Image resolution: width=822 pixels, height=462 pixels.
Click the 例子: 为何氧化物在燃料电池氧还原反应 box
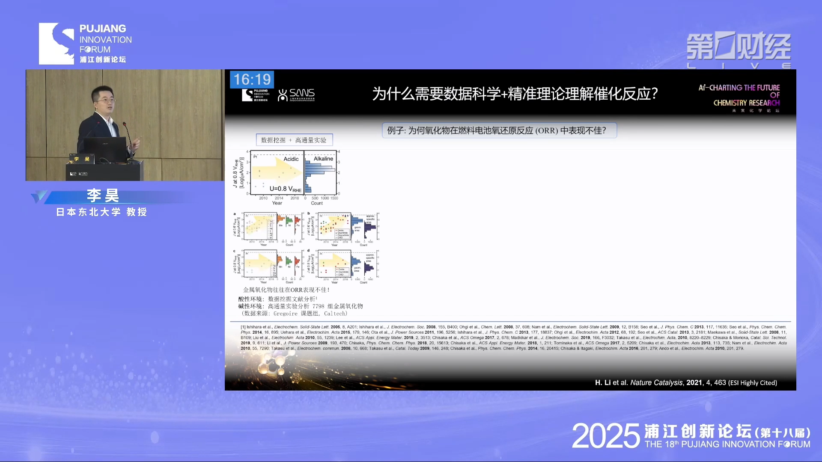pos(499,130)
